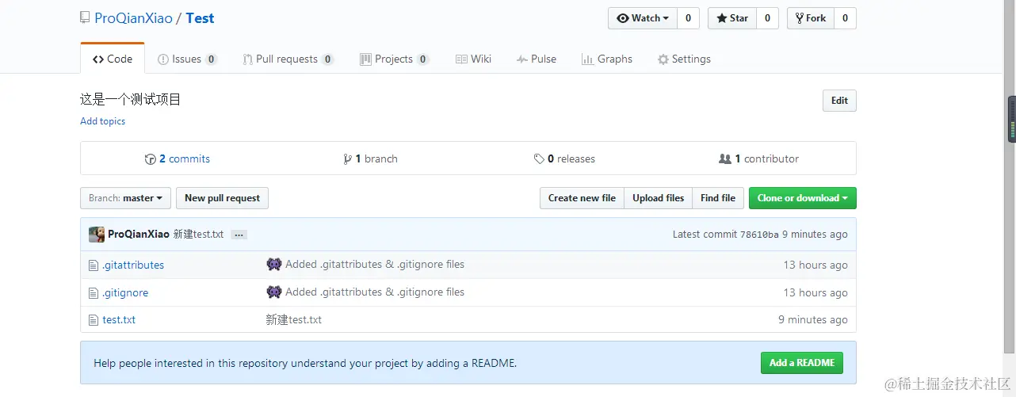Click the Find file button
Screen dimensions: 1016x397
pos(718,198)
